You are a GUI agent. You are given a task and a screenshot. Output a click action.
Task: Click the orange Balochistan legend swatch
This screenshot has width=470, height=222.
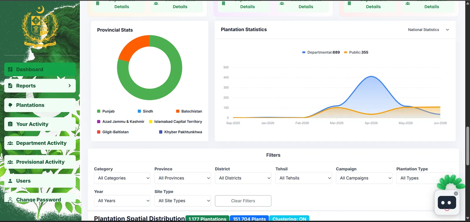(178, 111)
